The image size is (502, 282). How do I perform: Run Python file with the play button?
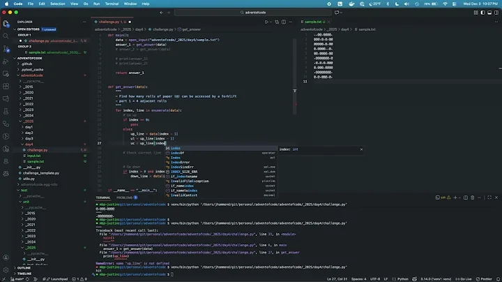pyautogui.click(x=266, y=22)
